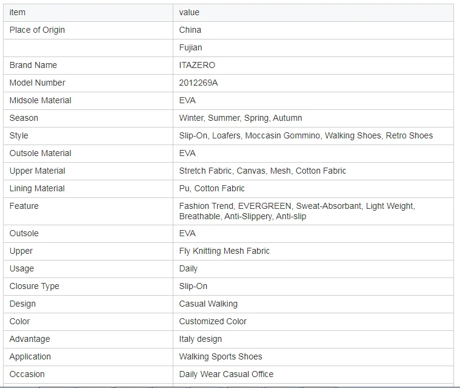
Task: Click the Closure Type label
Action: (34, 286)
